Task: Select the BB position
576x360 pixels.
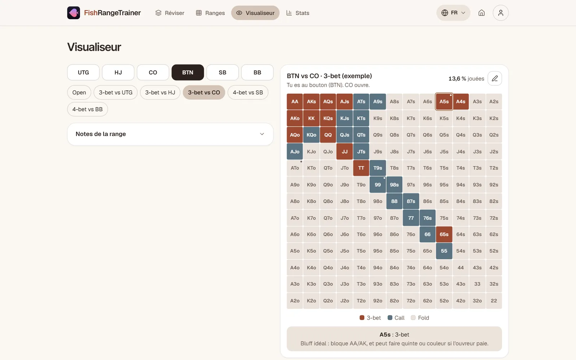Action: point(257,72)
